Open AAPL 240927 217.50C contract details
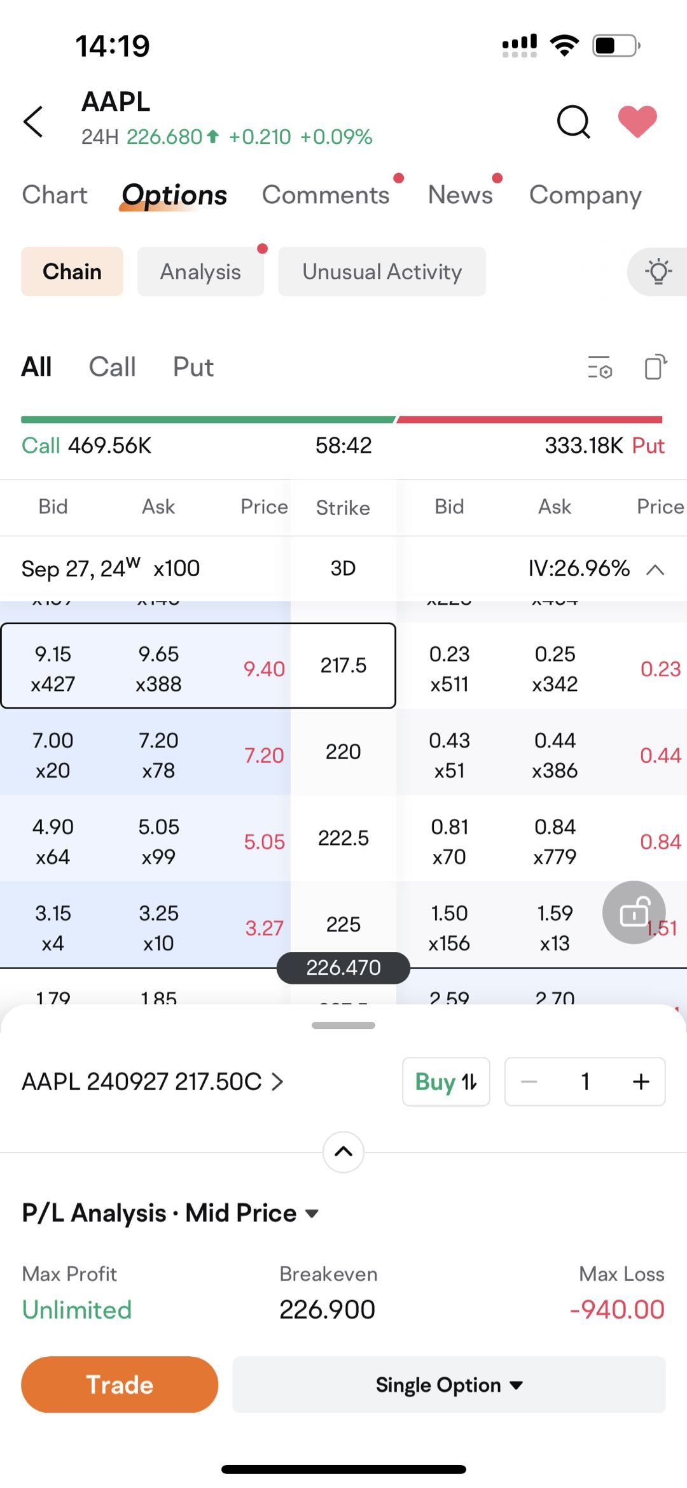The height and width of the screenshot is (1488, 687). [153, 1081]
